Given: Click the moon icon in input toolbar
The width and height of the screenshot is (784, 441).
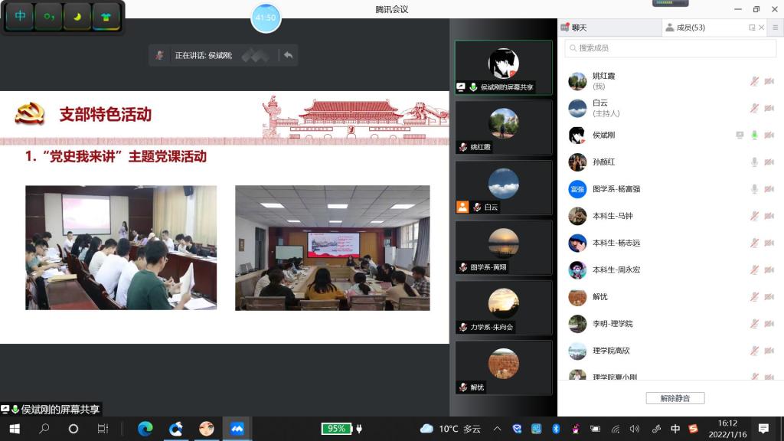Looking at the screenshot, I should tap(77, 16).
